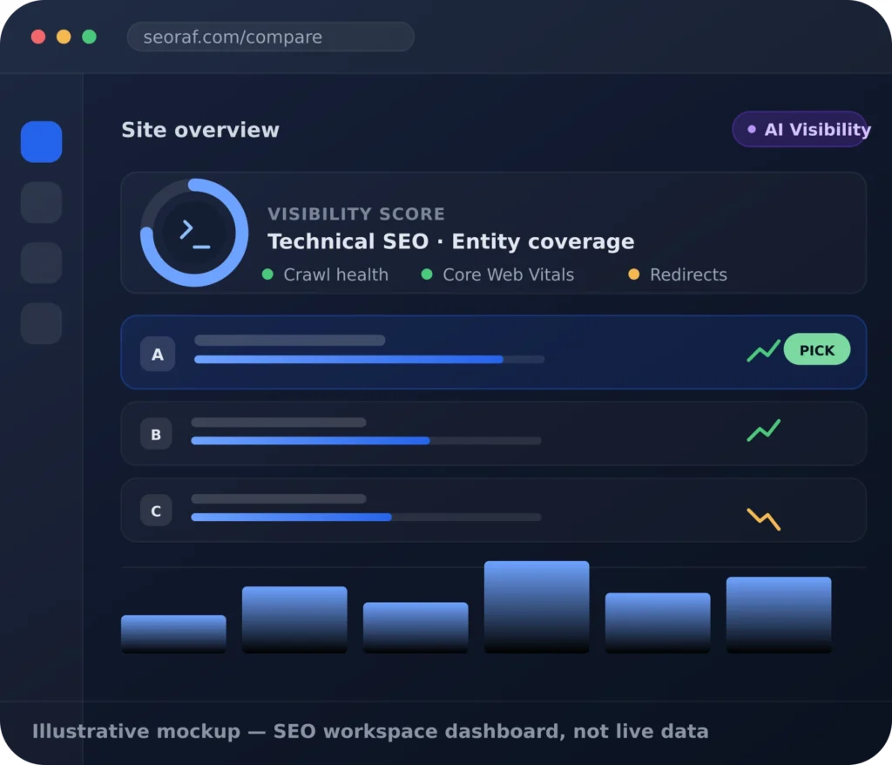Click the green maximize window dot
Screen dimensions: 892x765
pyautogui.click(x=90, y=37)
